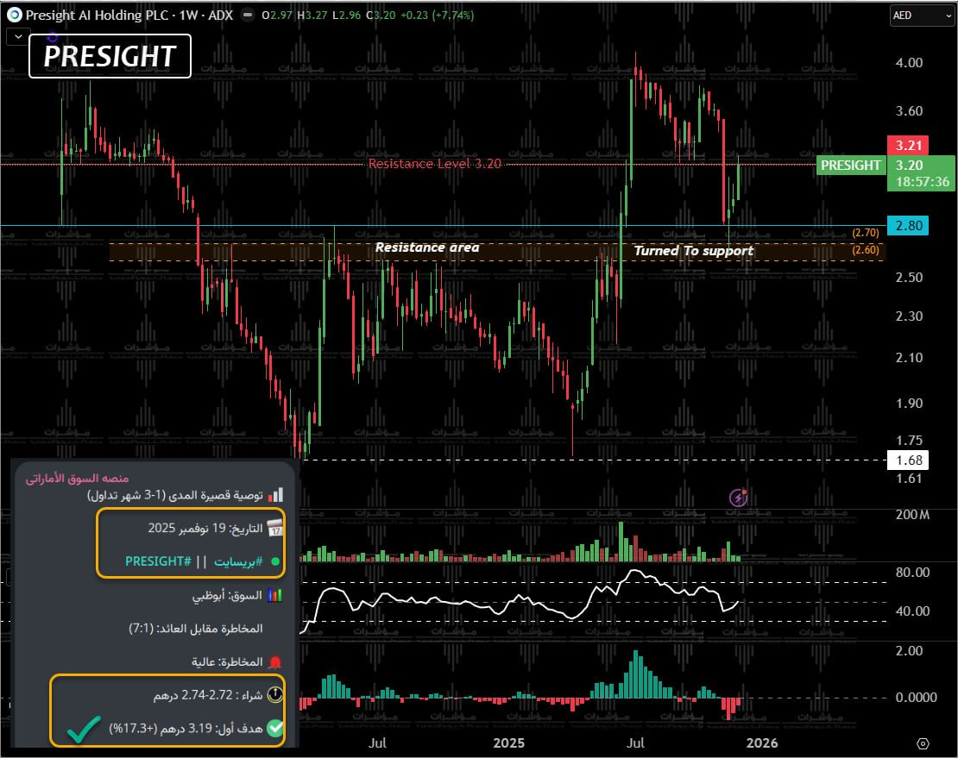Click the gray market status icon beside ADX
Screen dimensions: 958x758
248,16
